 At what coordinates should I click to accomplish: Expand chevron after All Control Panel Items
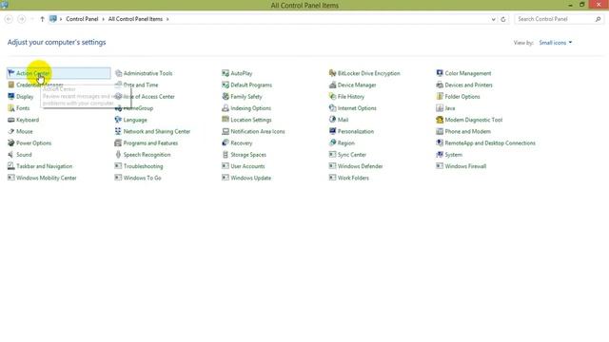167,19
